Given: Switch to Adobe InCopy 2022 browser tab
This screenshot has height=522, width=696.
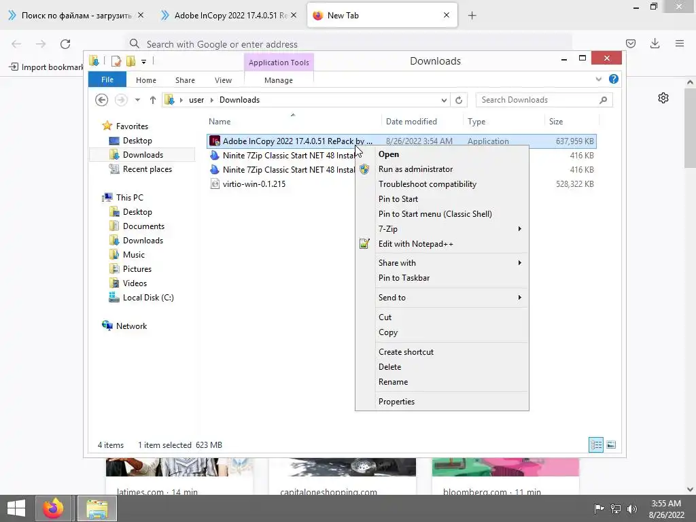Looking at the screenshot, I should [x=228, y=16].
